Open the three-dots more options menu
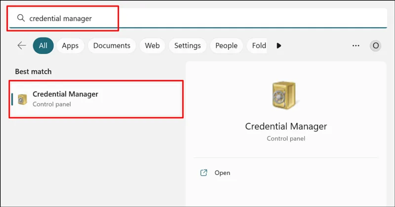 point(355,45)
